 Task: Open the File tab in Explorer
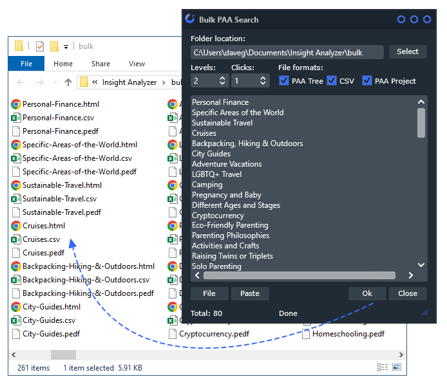tap(26, 64)
